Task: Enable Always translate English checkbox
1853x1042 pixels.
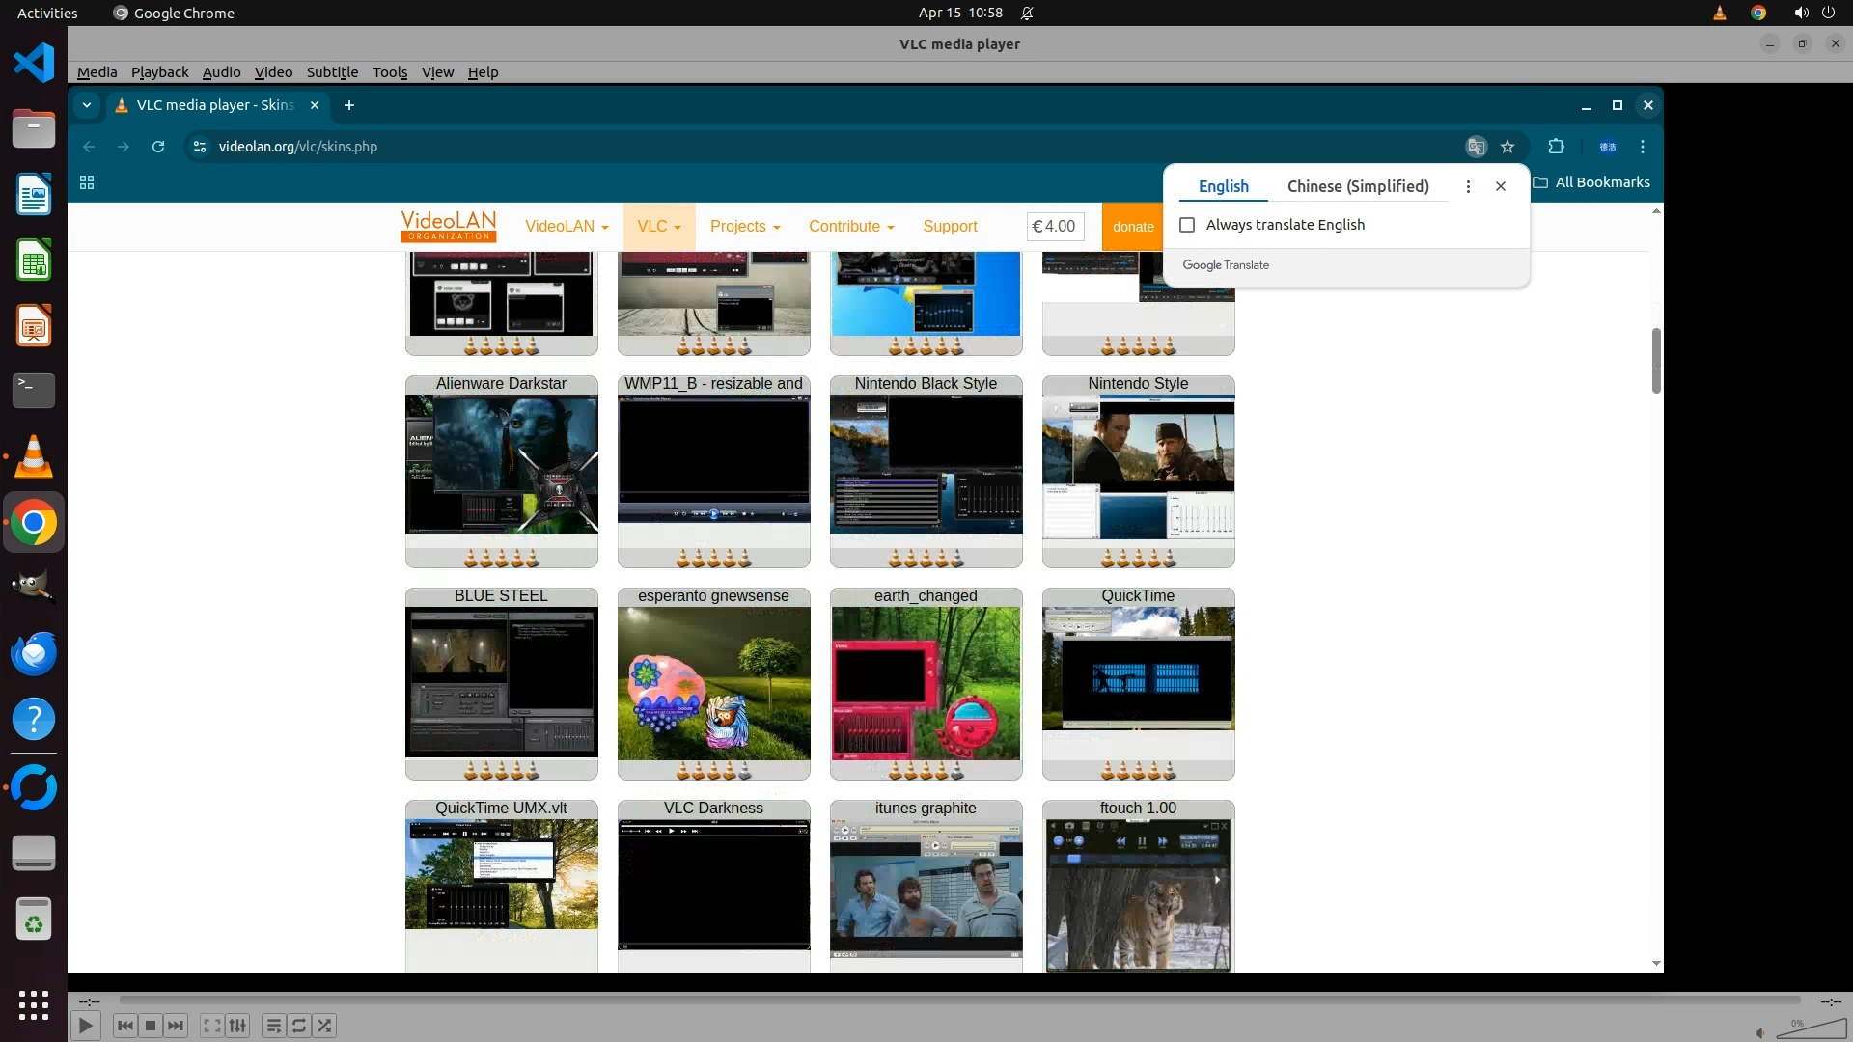Action: [x=1187, y=225]
